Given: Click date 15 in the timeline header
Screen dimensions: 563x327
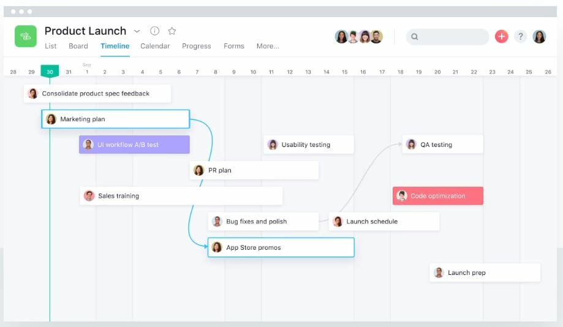Looking at the screenshot, I should click(345, 72).
